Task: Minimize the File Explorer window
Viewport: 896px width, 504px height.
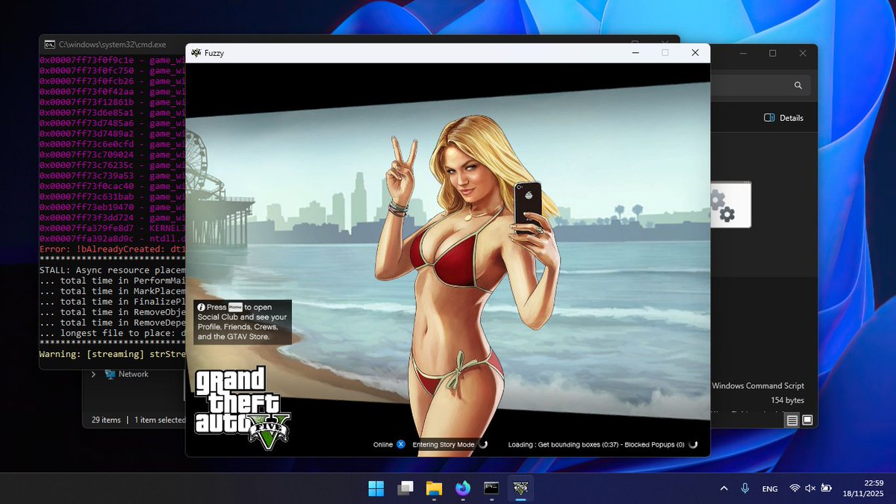Action: 742,53
